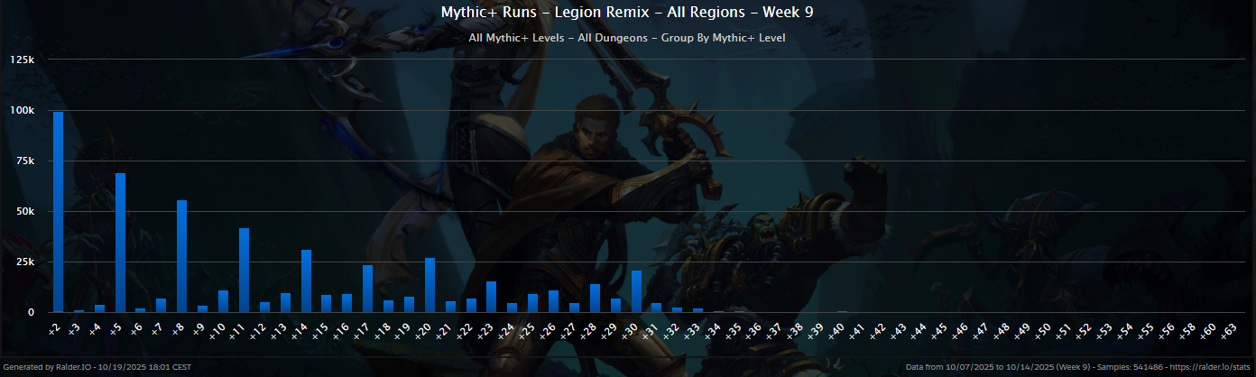Select the +17 level bar
Image resolution: width=1256 pixels, height=377 pixels.
[367, 289]
